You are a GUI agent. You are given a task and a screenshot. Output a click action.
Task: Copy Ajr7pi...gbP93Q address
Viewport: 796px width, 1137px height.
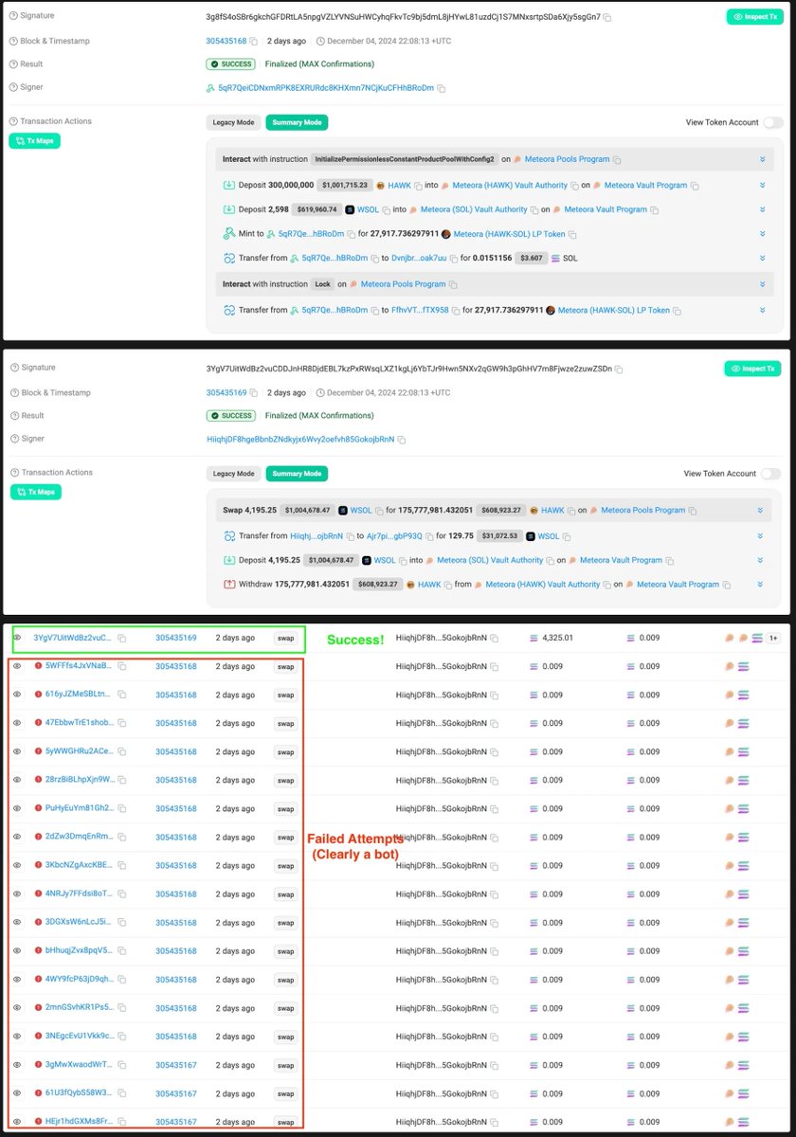tap(429, 535)
